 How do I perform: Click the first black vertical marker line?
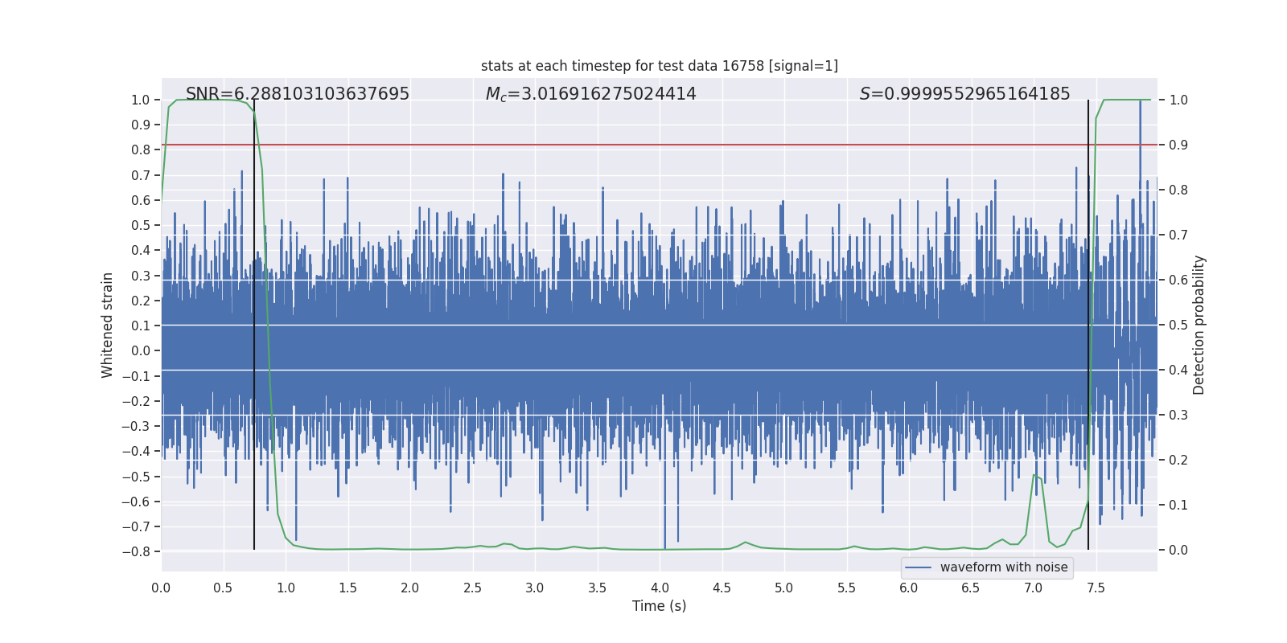coord(254,325)
